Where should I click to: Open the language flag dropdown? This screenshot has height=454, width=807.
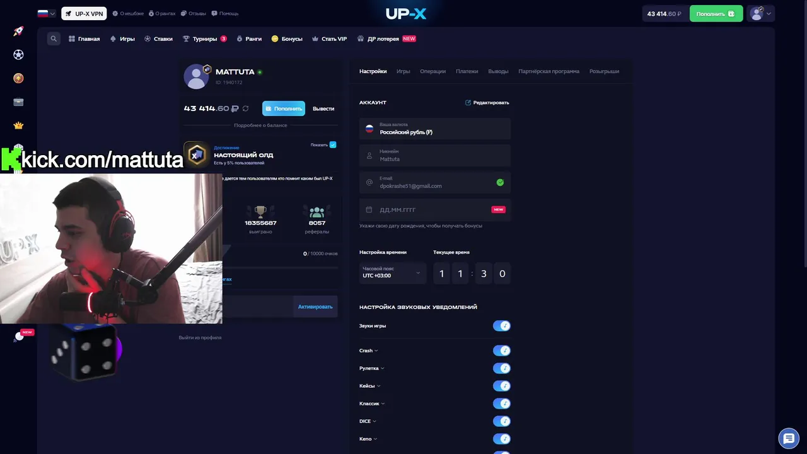(x=47, y=13)
